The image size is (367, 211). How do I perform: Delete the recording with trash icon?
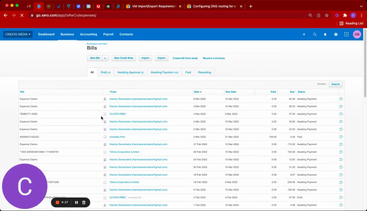click(x=84, y=202)
